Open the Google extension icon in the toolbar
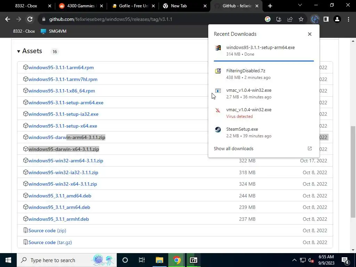 click(268, 19)
